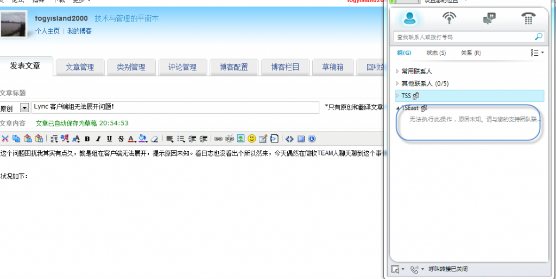Screen dimensions: 556x279
Task: Open the font size dropdown in toolbar
Action: 76,139
